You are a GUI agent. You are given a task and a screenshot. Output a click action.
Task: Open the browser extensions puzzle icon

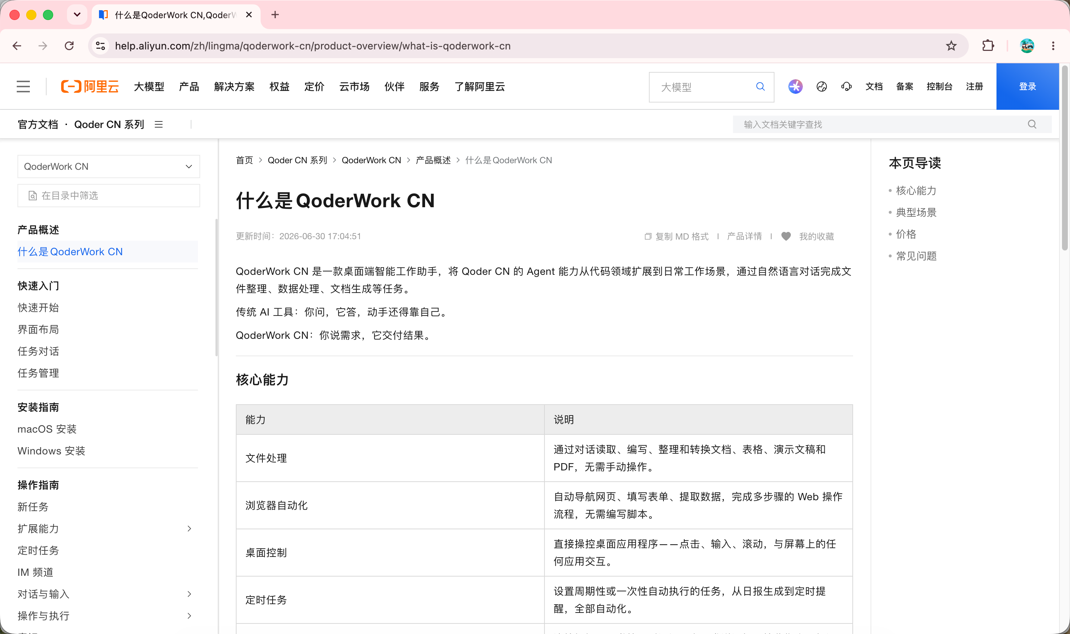click(x=988, y=46)
